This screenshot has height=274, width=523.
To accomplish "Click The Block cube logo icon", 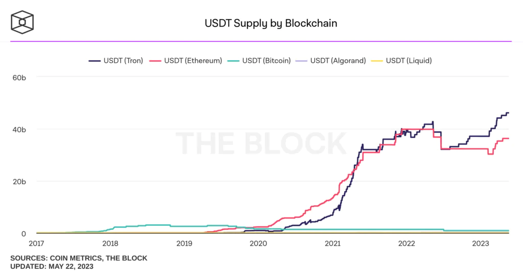I will (22, 22).
